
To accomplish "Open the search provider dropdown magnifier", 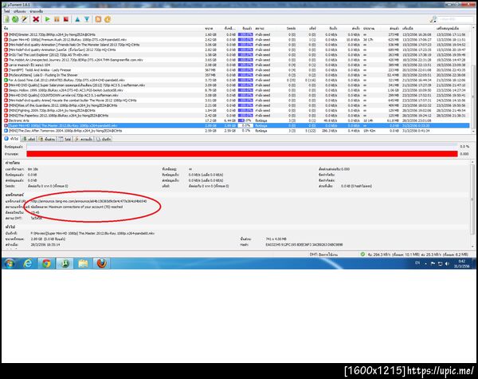I will coord(433,19).
